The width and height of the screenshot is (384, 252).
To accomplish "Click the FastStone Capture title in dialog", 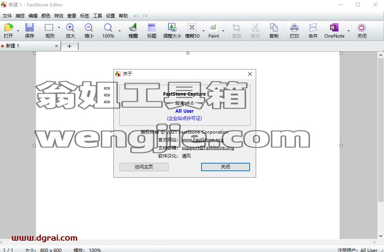I will (x=184, y=94).
